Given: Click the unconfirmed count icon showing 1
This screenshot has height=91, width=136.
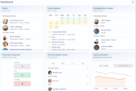Looking at the screenshot, I should (x=72, y=63).
